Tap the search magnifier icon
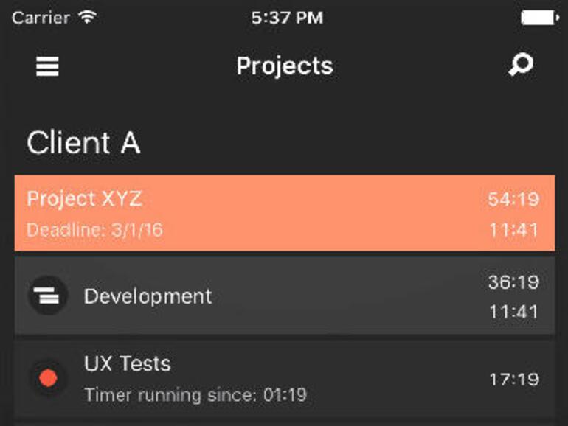The height and width of the screenshot is (426, 568). (x=521, y=65)
